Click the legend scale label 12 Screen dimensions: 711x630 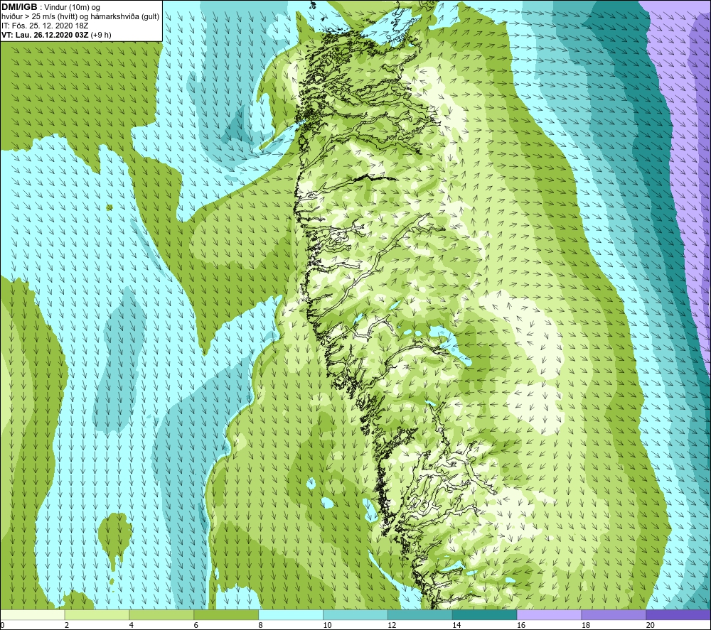coord(392,625)
